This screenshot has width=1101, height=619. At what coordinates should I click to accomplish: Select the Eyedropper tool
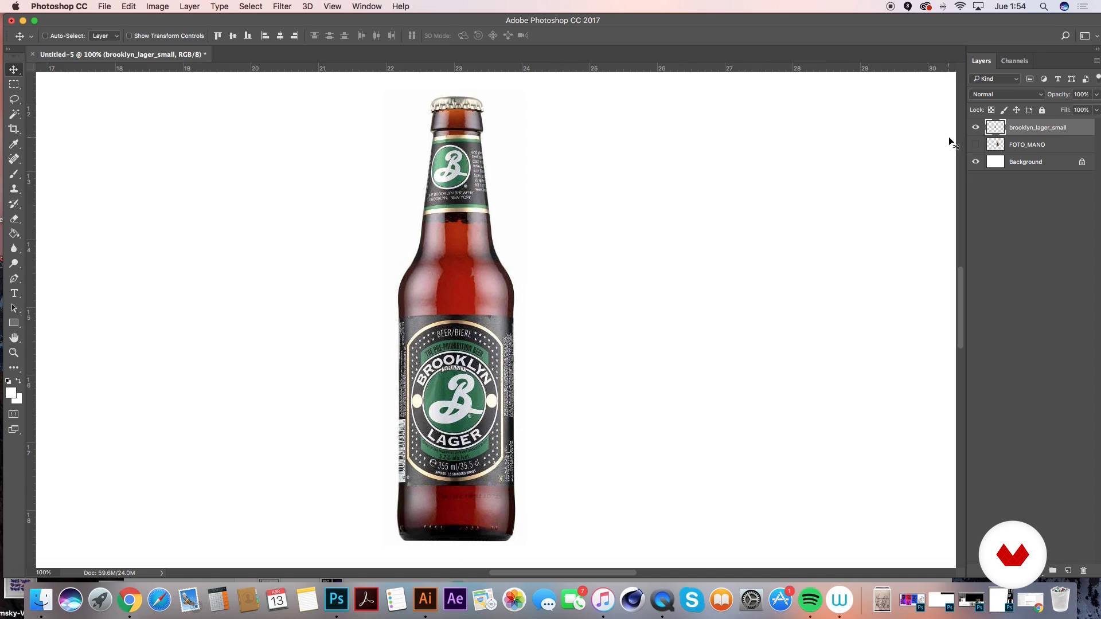point(14,144)
